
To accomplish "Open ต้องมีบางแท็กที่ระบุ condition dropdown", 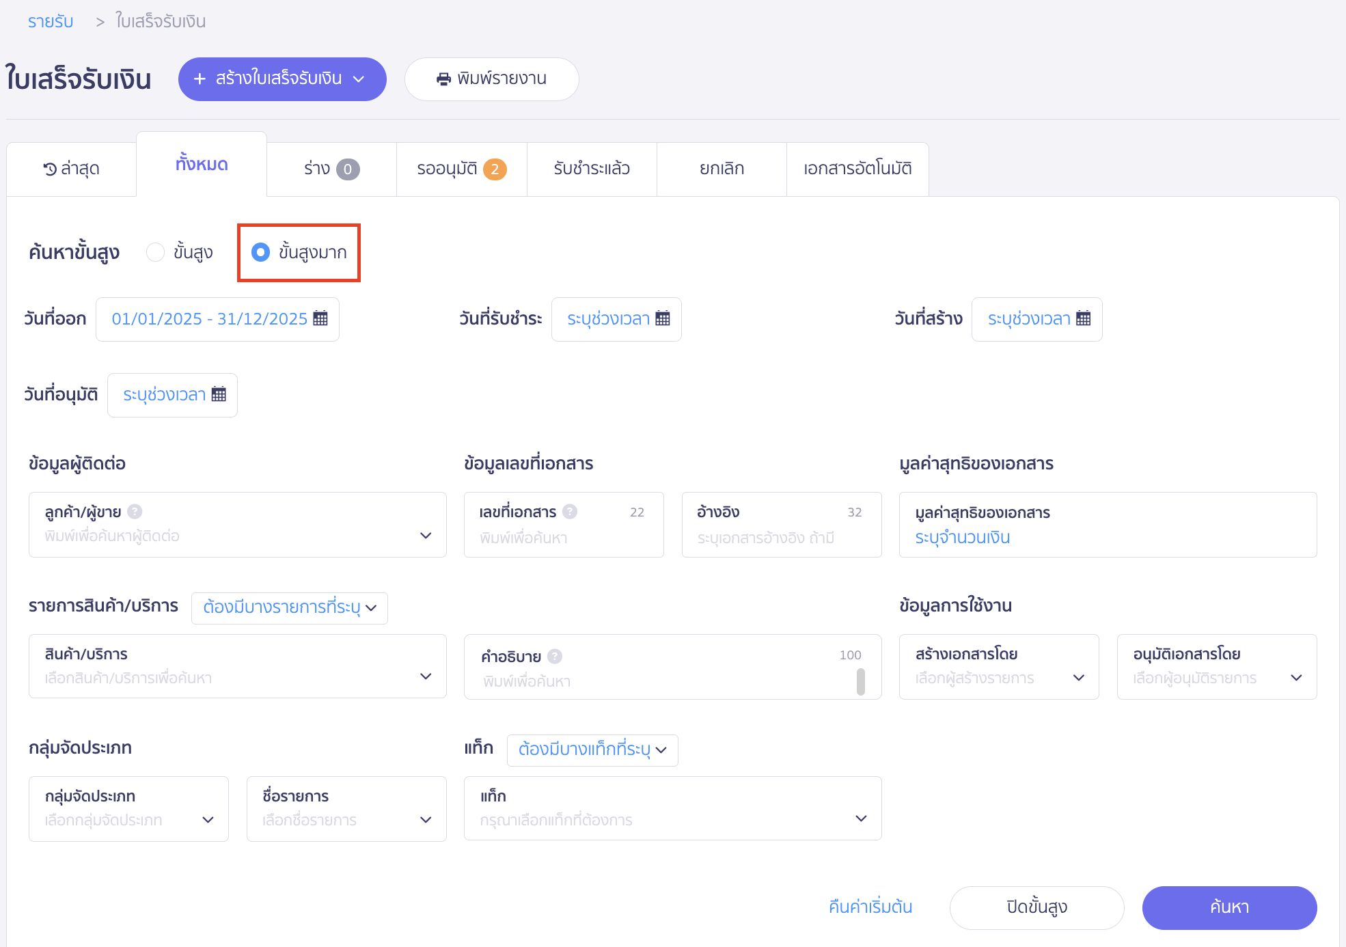I will click(592, 750).
